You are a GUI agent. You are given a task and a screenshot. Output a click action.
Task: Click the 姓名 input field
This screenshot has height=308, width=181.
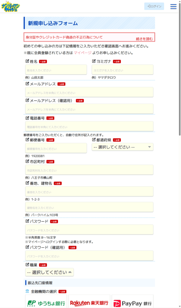point(56,70)
